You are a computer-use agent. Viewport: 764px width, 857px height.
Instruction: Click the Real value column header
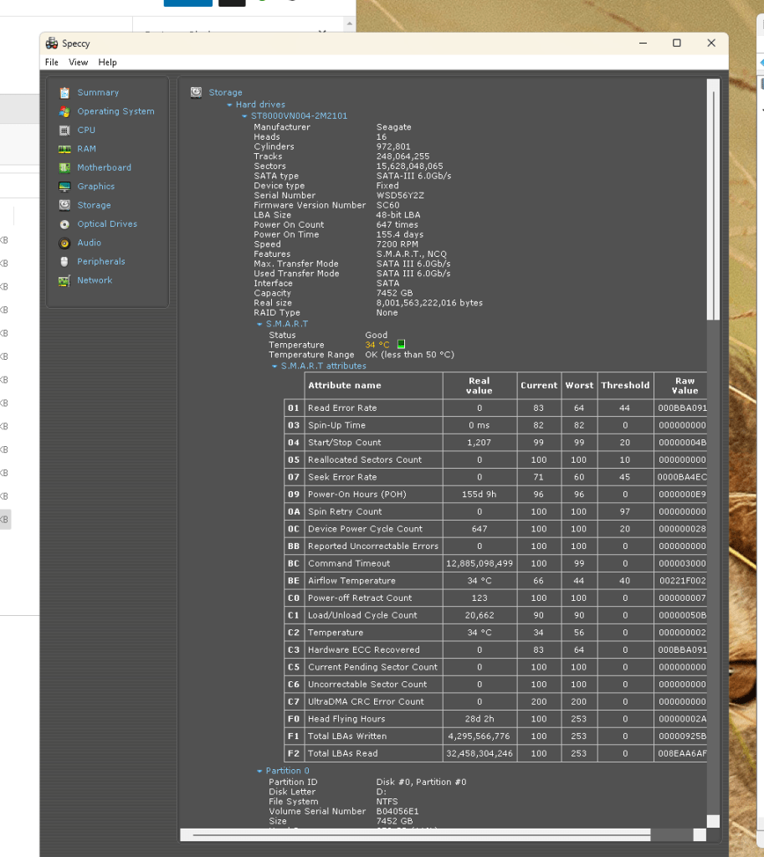(479, 385)
